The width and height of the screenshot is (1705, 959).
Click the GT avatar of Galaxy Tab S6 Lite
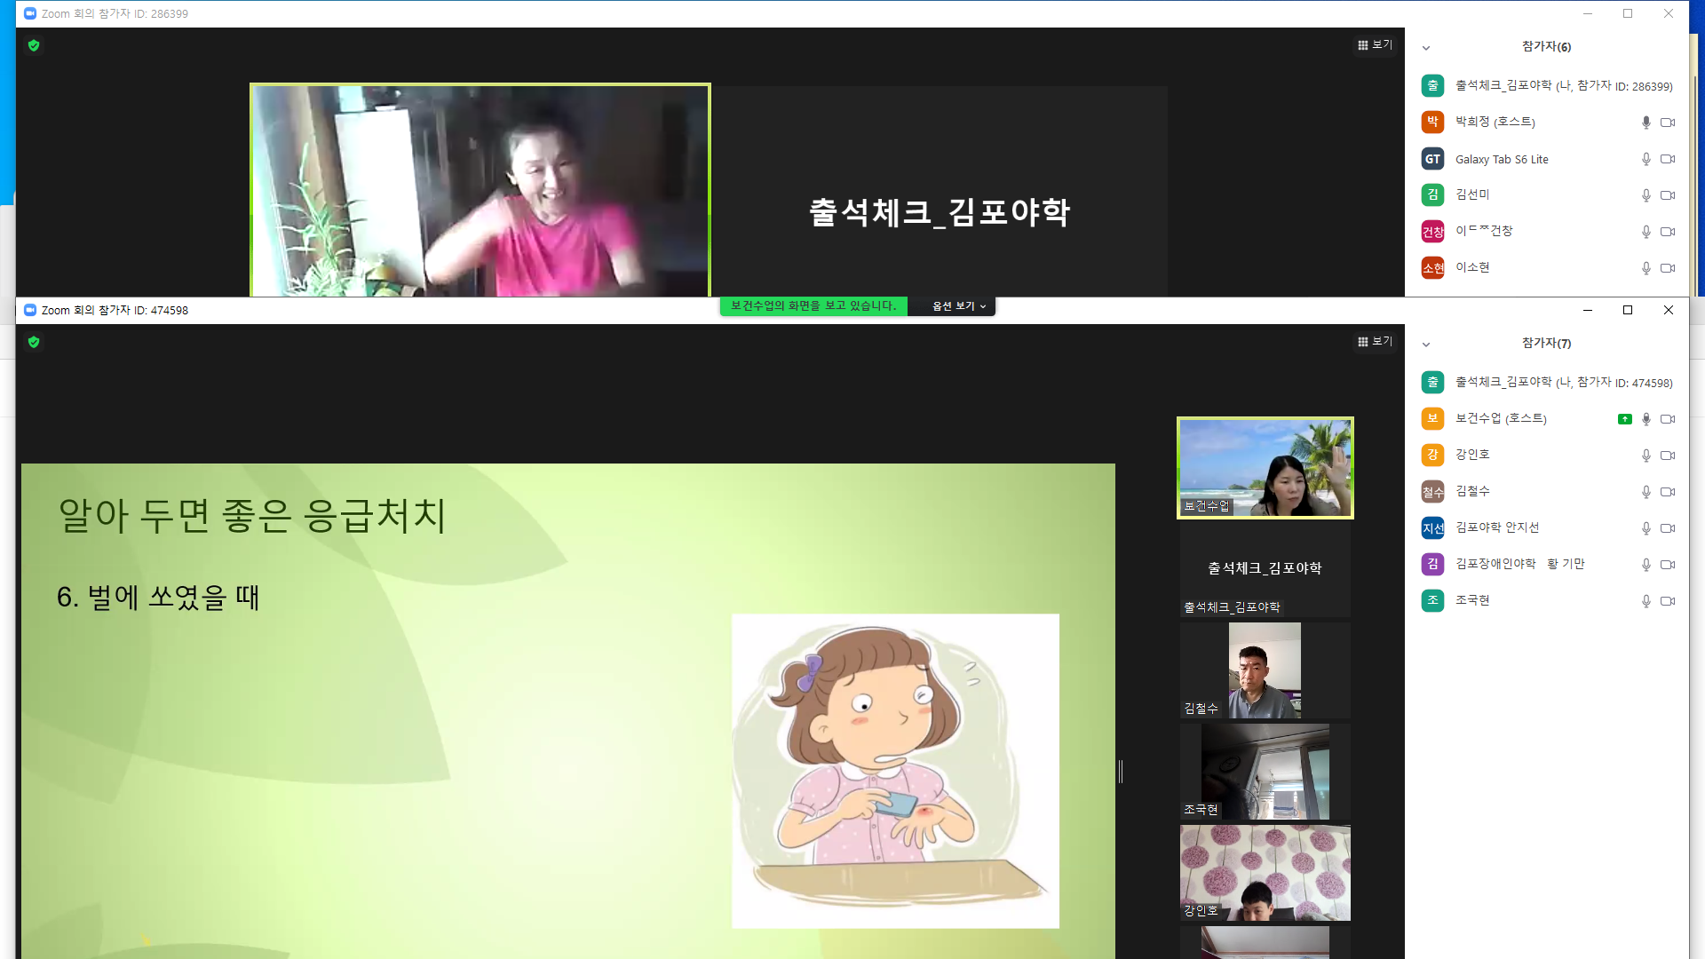1432,159
